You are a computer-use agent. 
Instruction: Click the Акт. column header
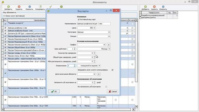tap(5, 20)
